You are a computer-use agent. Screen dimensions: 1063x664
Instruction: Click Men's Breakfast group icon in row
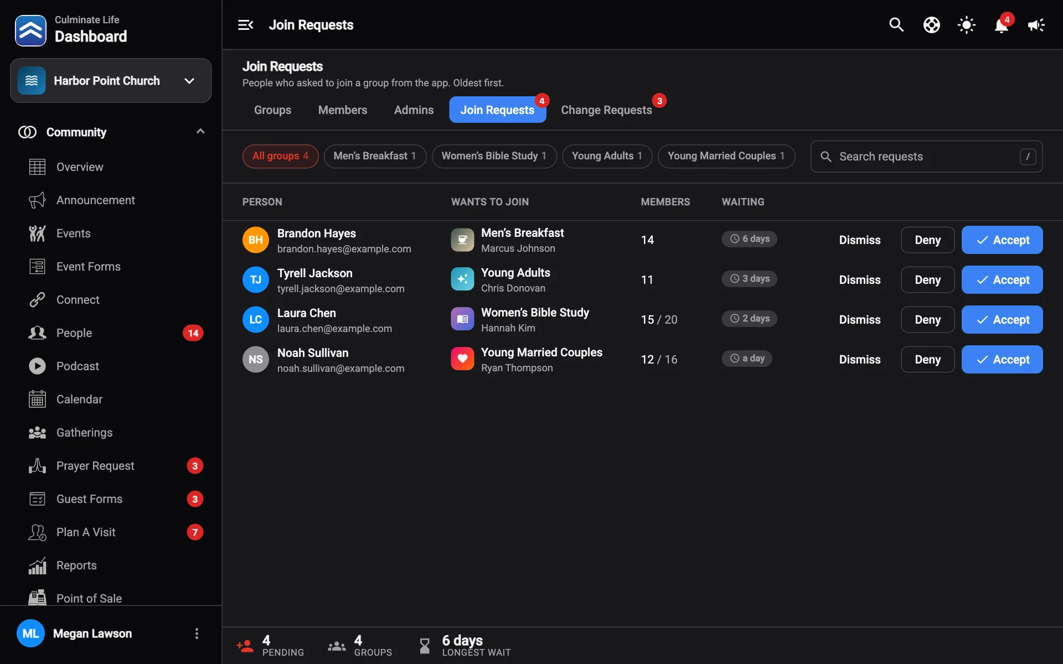[462, 240]
